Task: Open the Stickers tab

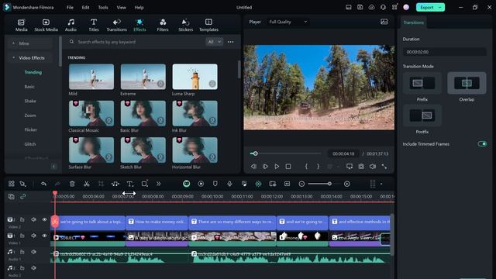Action: tap(186, 25)
